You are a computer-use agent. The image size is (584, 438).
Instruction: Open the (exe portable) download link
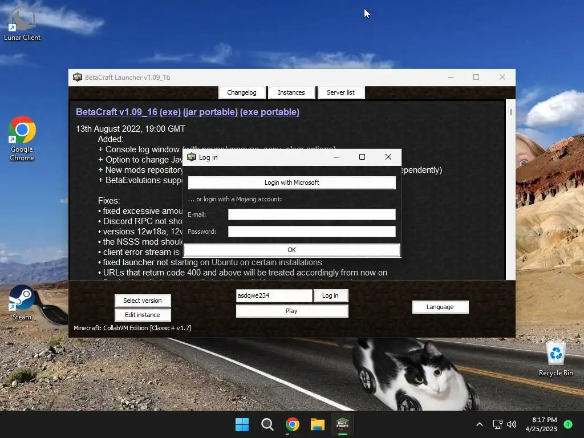tap(270, 112)
